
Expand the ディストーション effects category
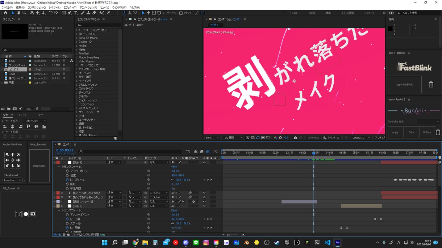click(x=77, y=101)
